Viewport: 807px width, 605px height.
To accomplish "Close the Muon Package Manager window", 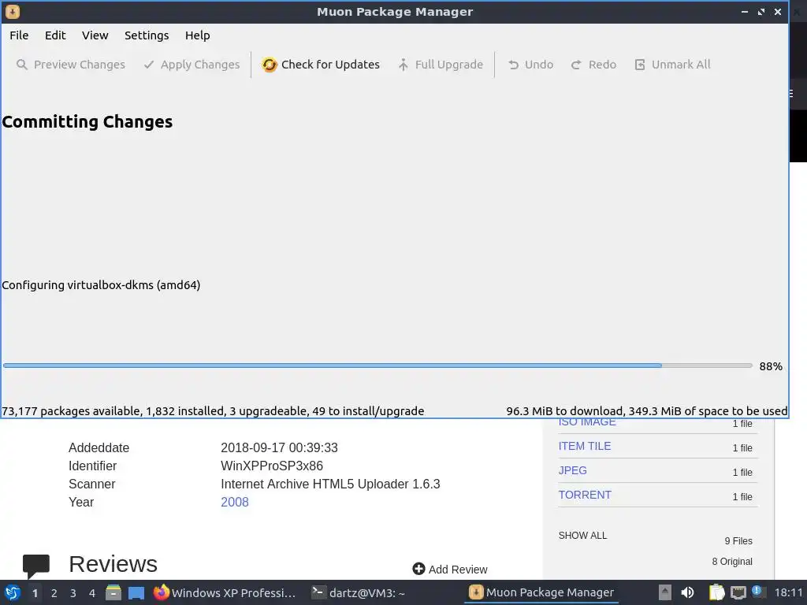I will coord(778,11).
